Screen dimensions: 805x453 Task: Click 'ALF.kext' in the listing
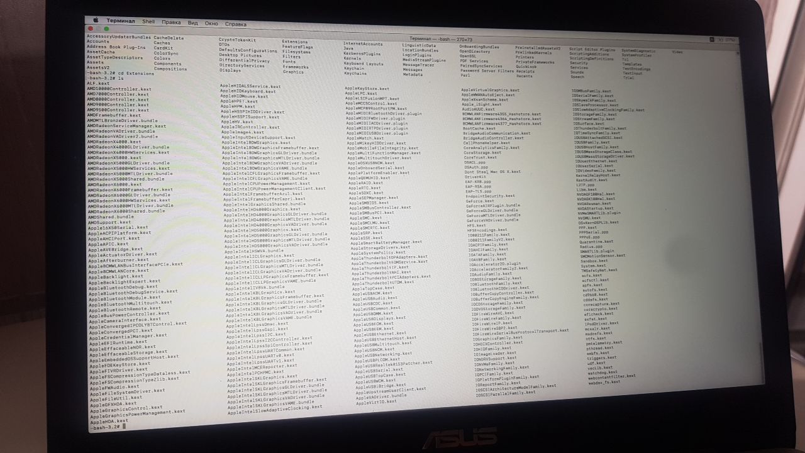[x=97, y=84]
